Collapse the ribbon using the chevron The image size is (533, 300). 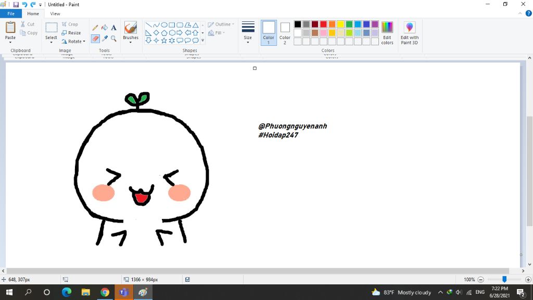pos(520,14)
